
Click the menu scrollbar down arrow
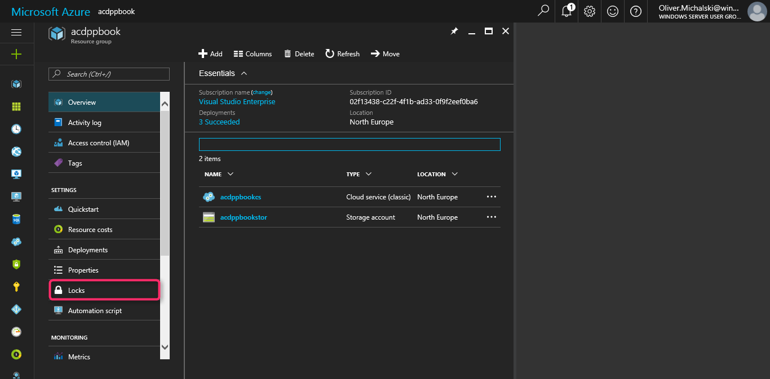pyautogui.click(x=165, y=347)
